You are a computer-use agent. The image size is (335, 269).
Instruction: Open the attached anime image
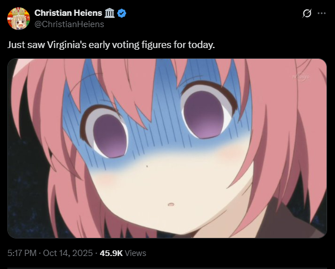167,148
